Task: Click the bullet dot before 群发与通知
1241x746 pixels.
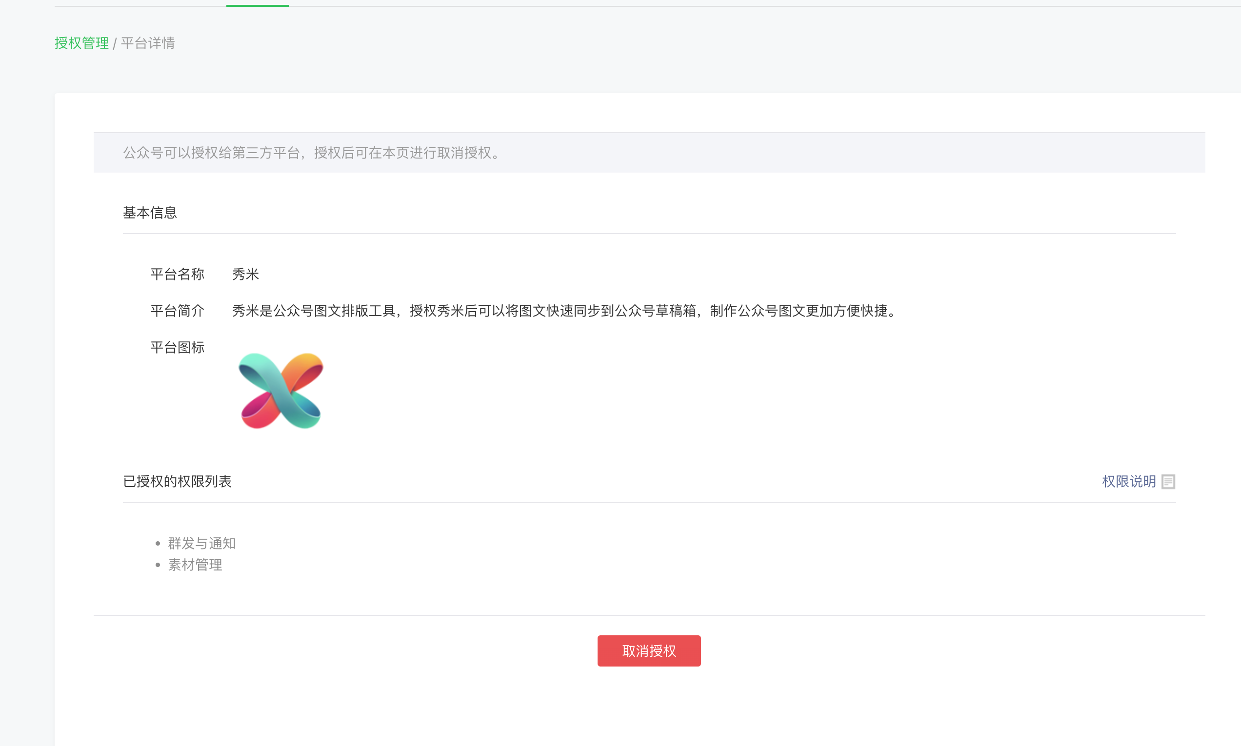Action: click(x=158, y=544)
